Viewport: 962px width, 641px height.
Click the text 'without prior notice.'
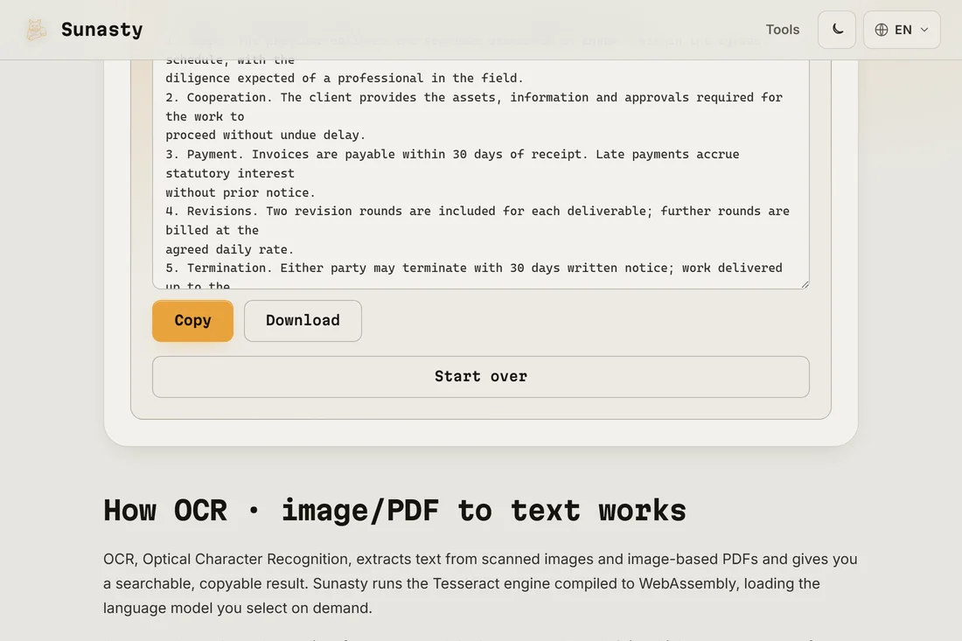point(240,192)
